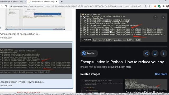Viewport: 169px width, 95px height.
Task: Open related image with python demo.py terminal
Action: (x=146, y=84)
